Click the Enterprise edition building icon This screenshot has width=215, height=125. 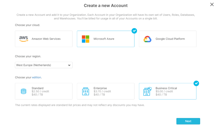86,91
